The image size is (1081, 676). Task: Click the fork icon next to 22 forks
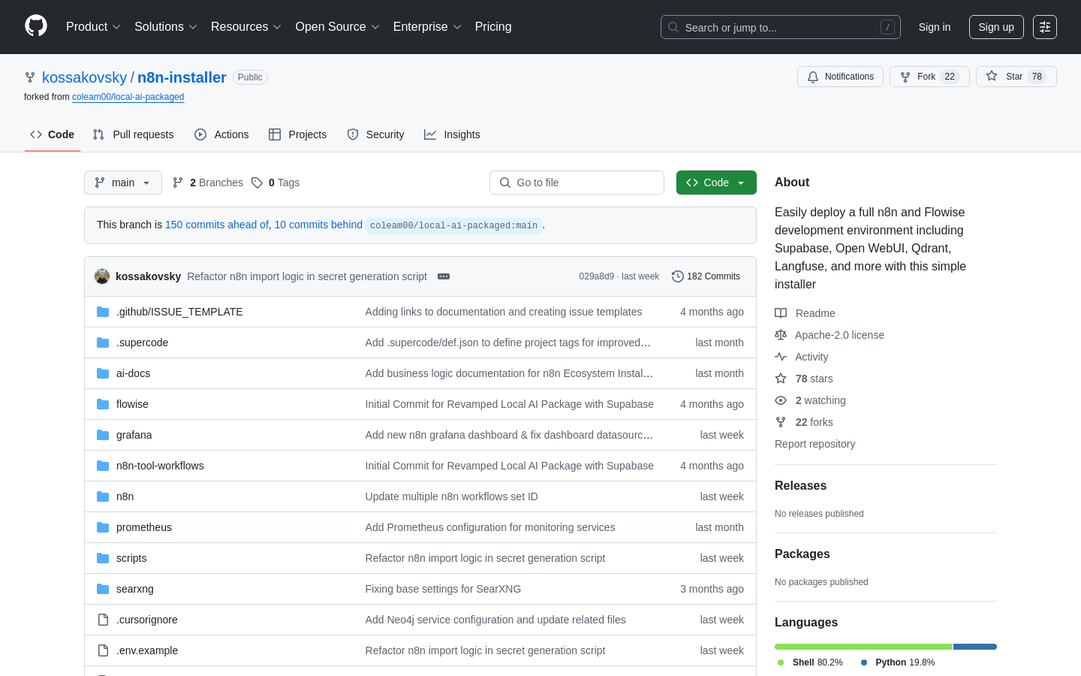tap(781, 422)
